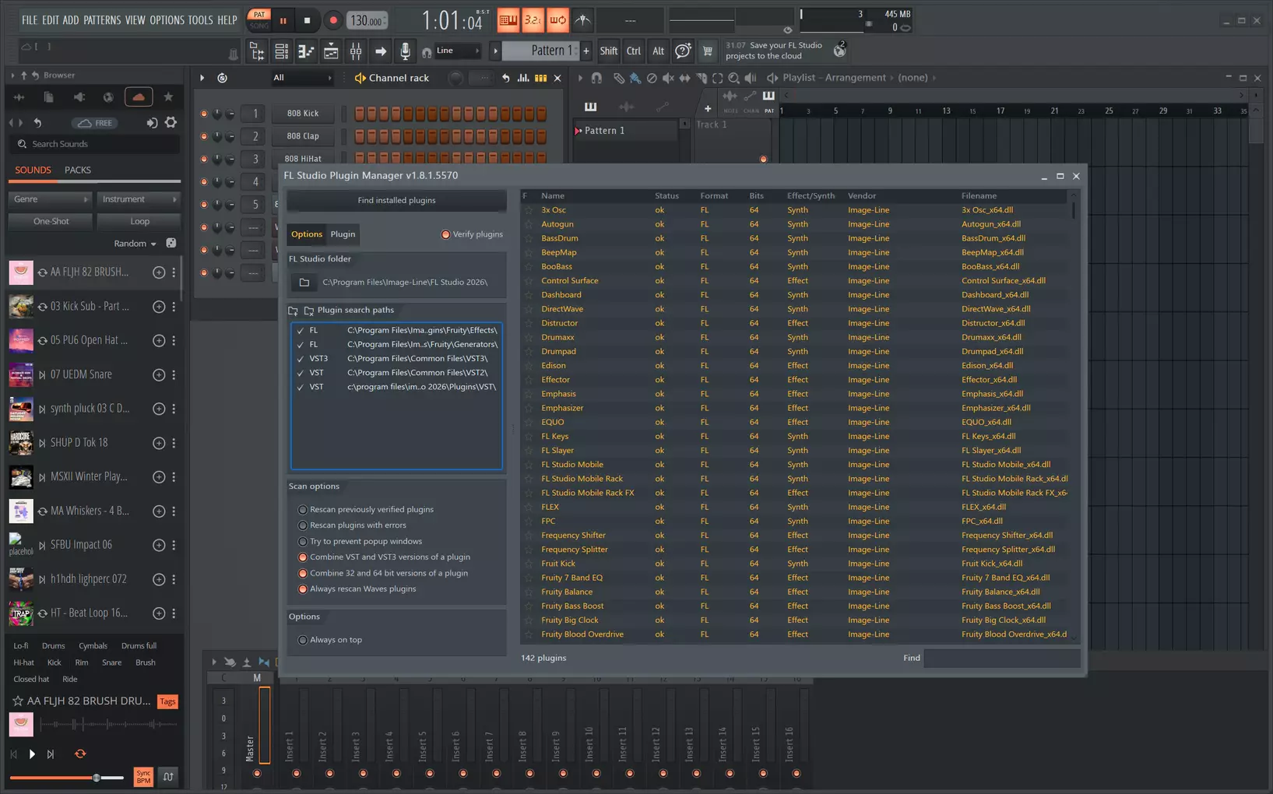Select the Slip tool in Playlist toolbar
This screenshot has width=1273, height=794.
pos(684,78)
